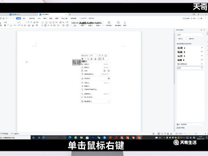Viewport: 208px width, 156px height.
Task: Click the ribbon text highlight color icon
Action: 29,25
